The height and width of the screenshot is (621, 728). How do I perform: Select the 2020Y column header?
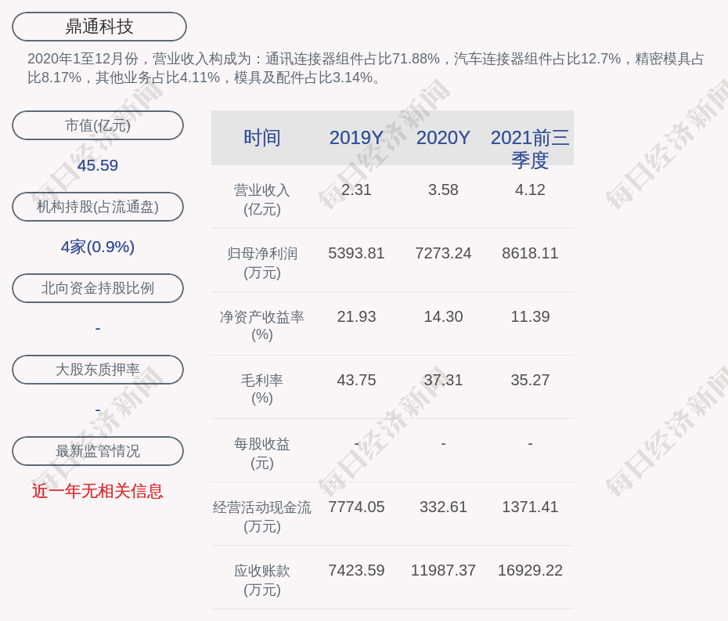click(443, 138)
